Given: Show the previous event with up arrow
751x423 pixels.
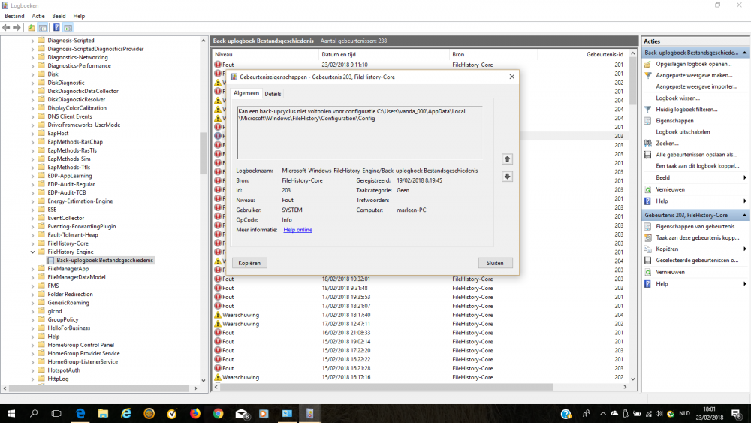Looking at the screenshot, I should pos(507,159).
